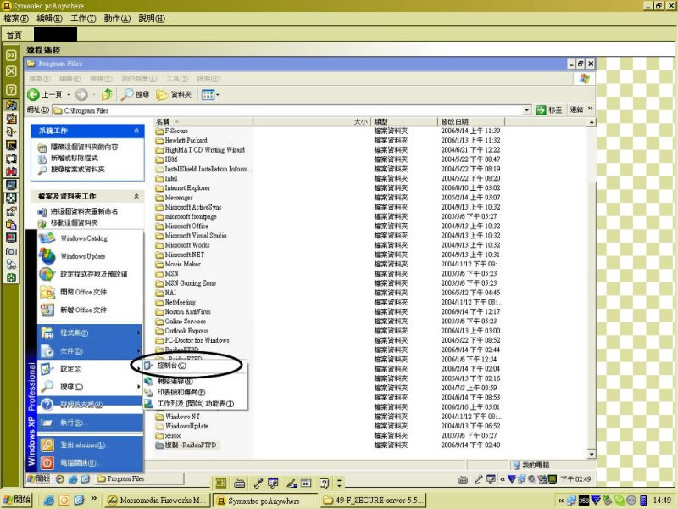The width and height of the screenshot is (678, 509).
Task: Click the Up folder icon in Explorer toolbar
Action: [x=108, y=94]
